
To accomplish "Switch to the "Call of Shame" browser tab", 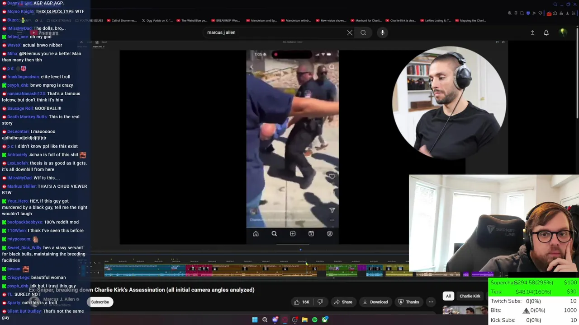I will coord(121,20).
